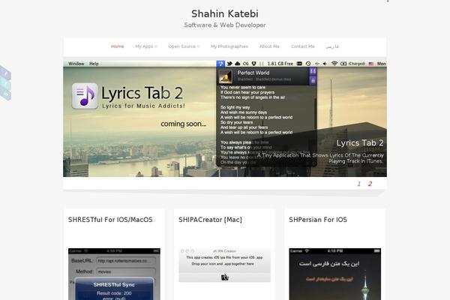Click the blue bottom social icon on left edge
Screen dimensions: 450x300
[x=5, y=94]
